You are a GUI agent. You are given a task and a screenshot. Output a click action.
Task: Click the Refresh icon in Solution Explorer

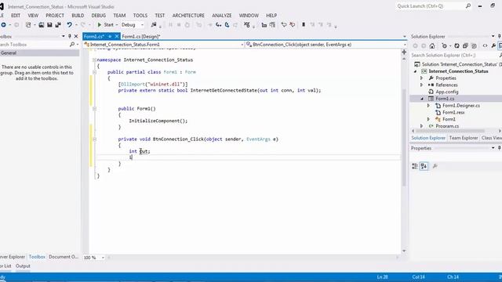[457, 45]
